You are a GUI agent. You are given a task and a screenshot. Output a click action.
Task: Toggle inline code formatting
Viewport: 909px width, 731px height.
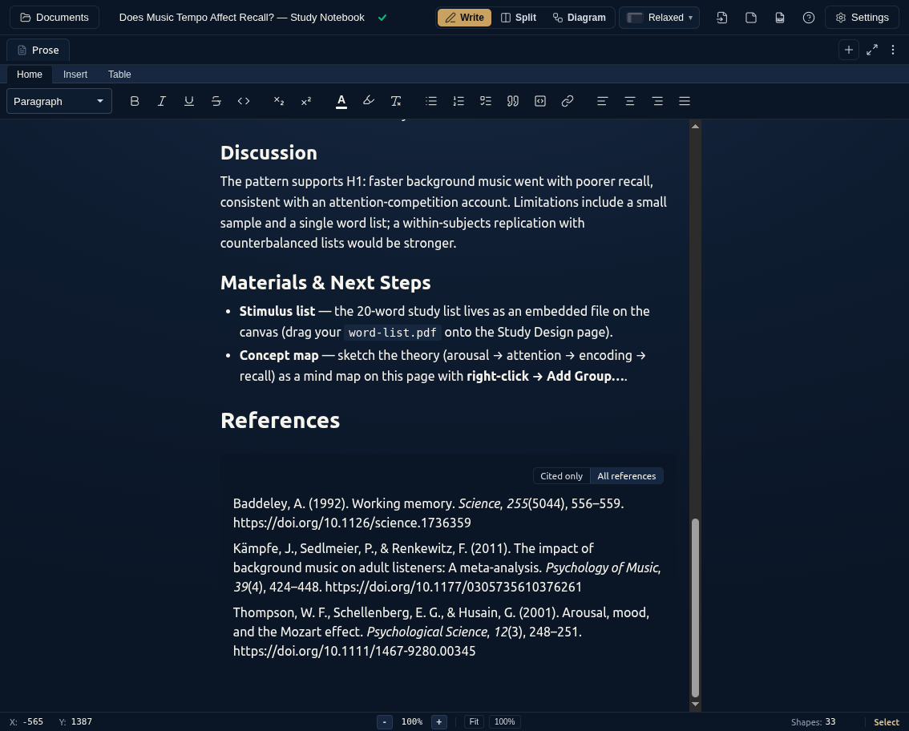coord(244,102)
